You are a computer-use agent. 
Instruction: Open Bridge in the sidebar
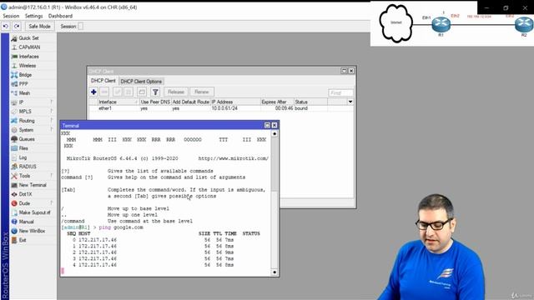25,75
